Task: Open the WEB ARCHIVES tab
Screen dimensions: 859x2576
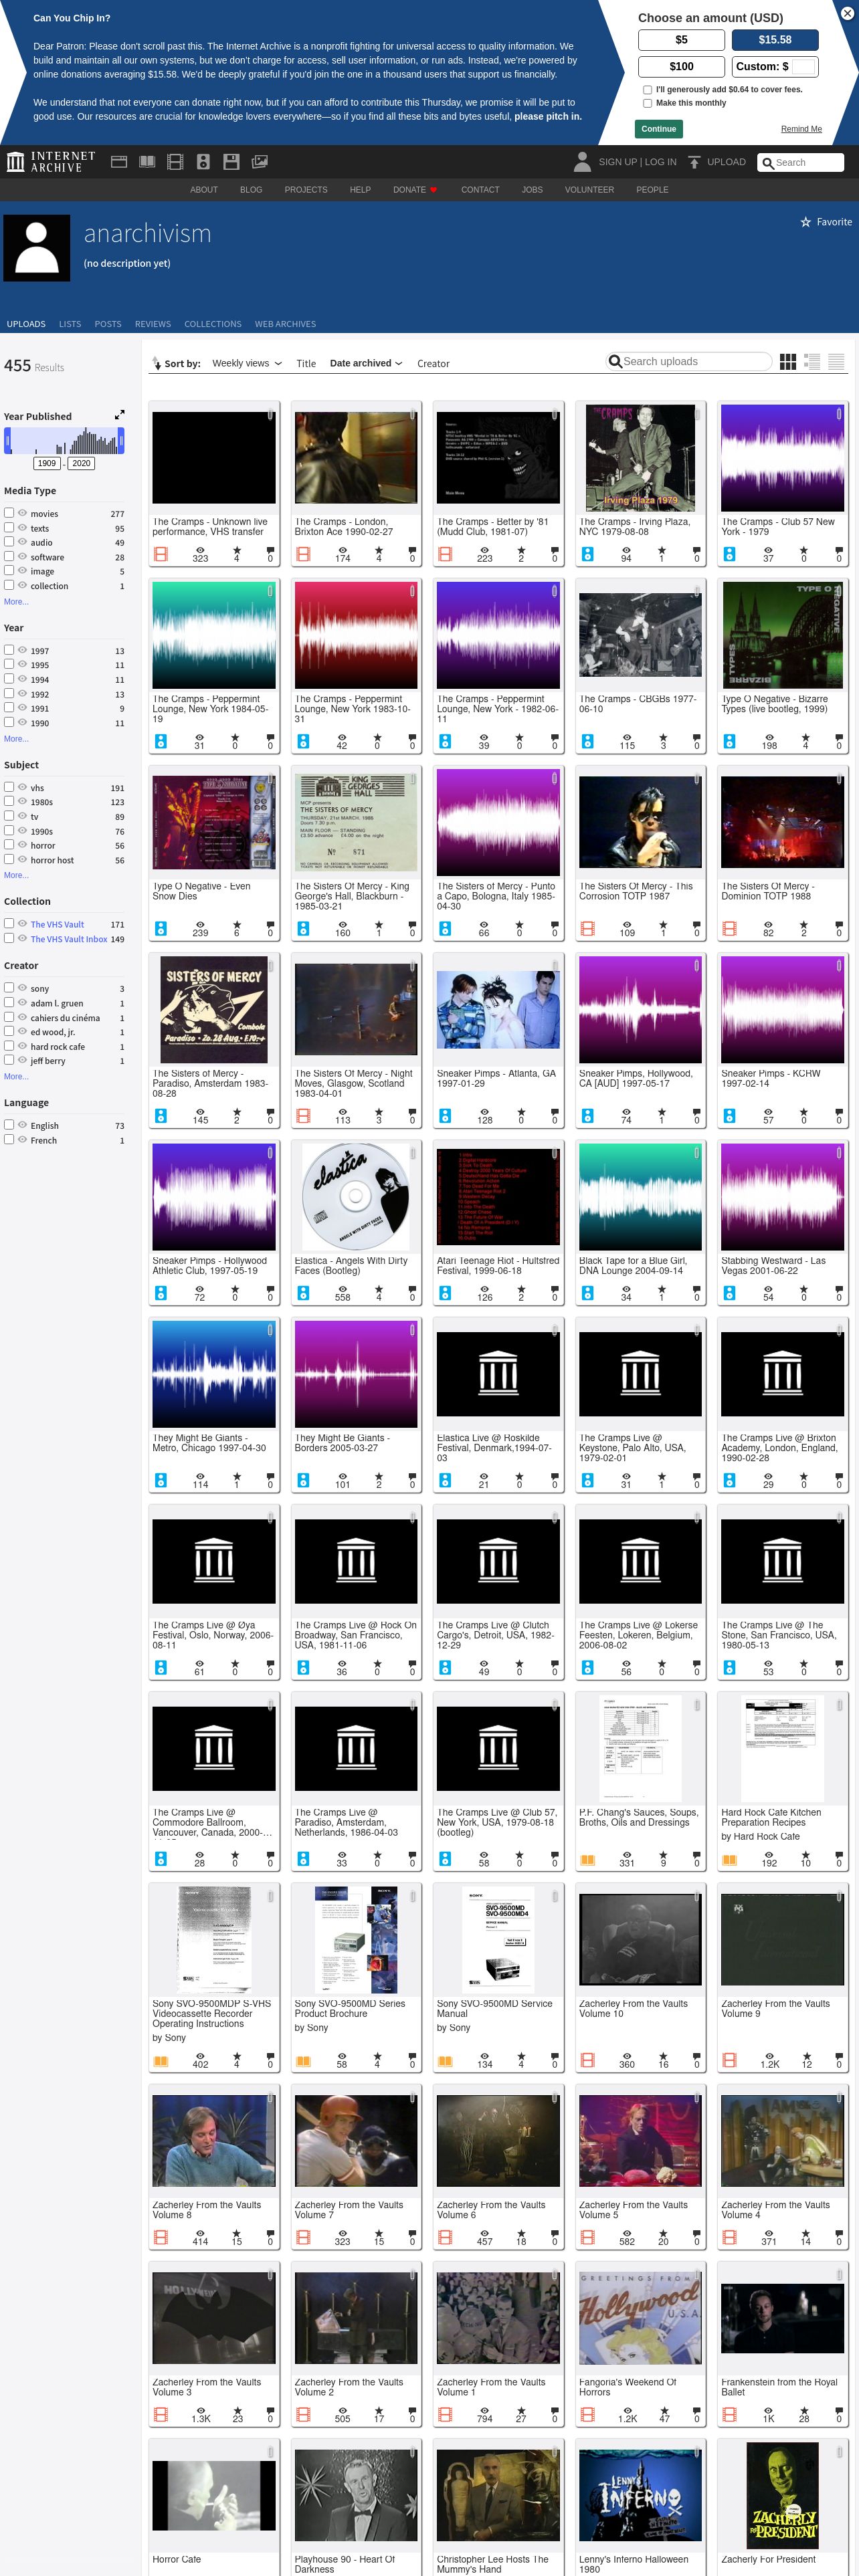Action: [285, 324]
